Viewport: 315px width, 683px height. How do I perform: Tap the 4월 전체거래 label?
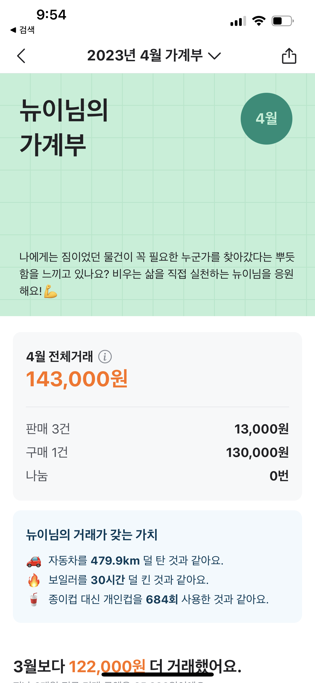(x=59, y=357)
